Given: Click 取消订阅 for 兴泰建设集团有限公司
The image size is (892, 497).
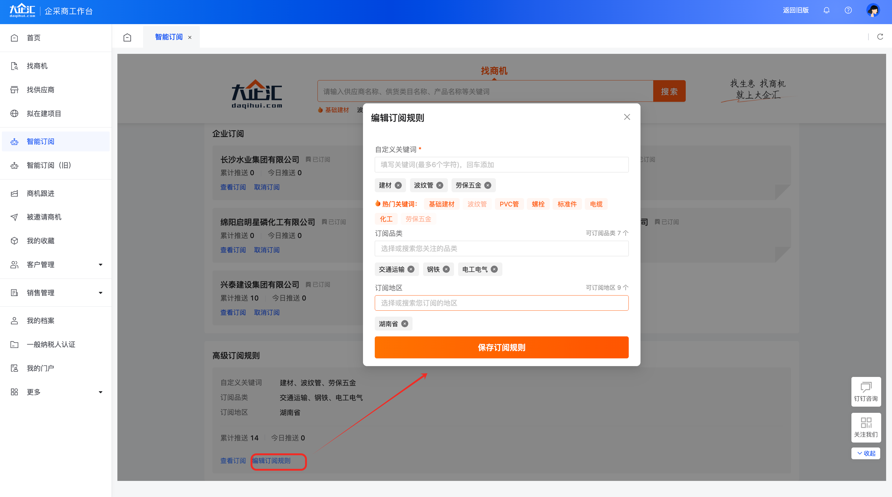Looking at the screenshot, I should (x=267, y=313).
